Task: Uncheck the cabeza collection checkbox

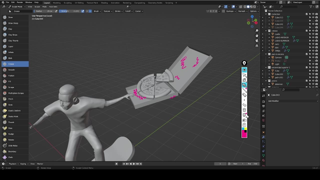Action: pos(307,31)
